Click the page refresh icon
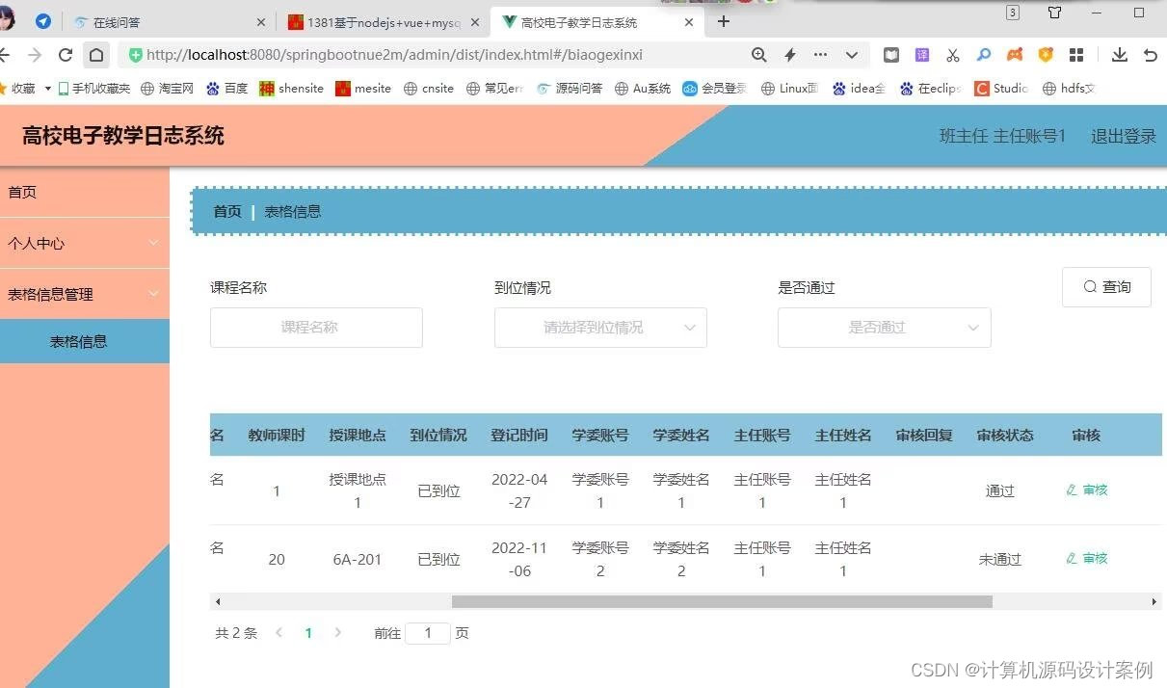This screenshot has height=688, width=1167. pos(65,55)
